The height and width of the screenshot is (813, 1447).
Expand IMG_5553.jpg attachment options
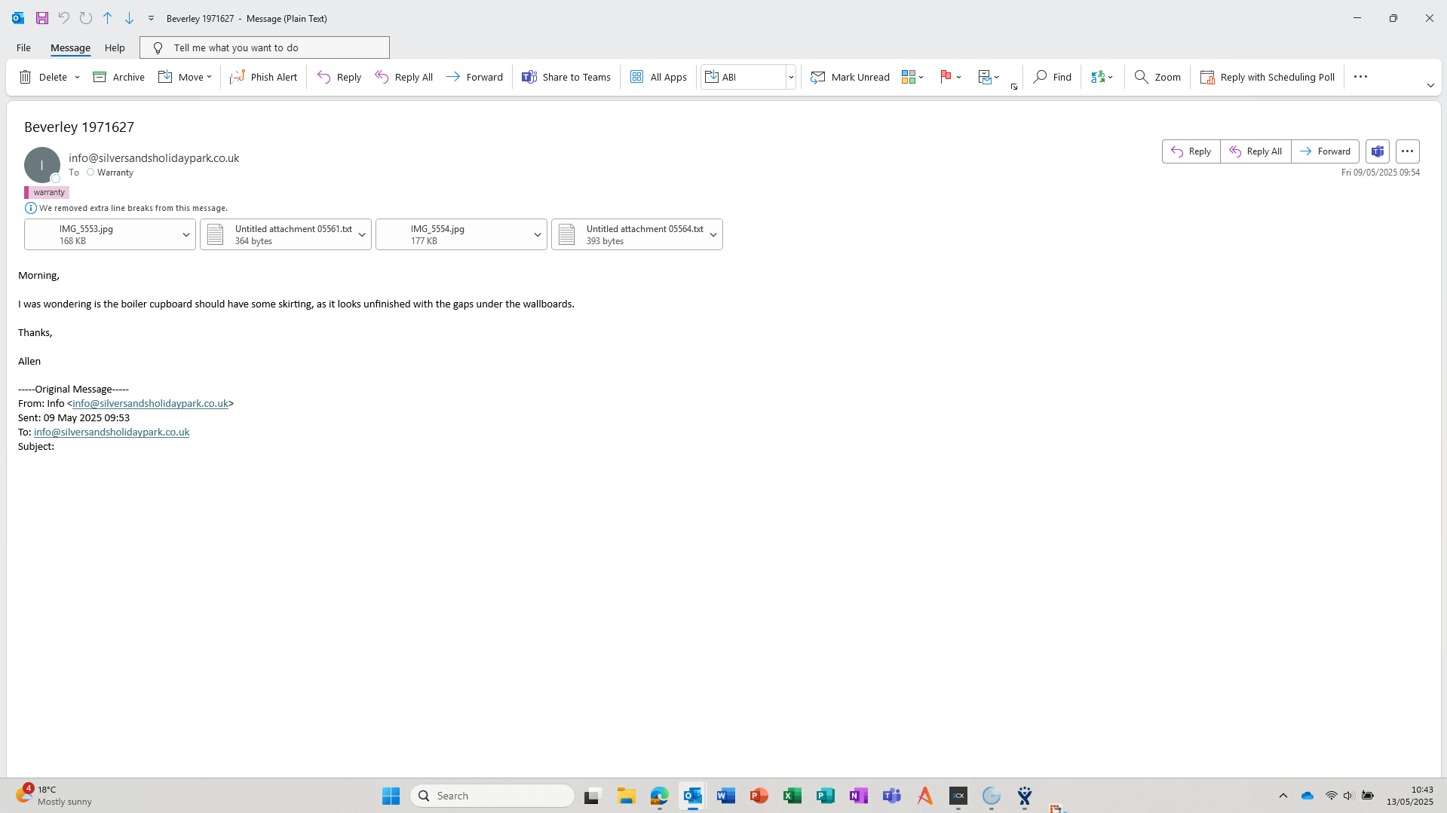point(185,235)
